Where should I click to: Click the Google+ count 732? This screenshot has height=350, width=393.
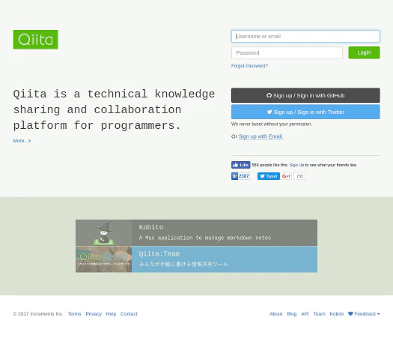pyautogui.click(x=299, y=176)
